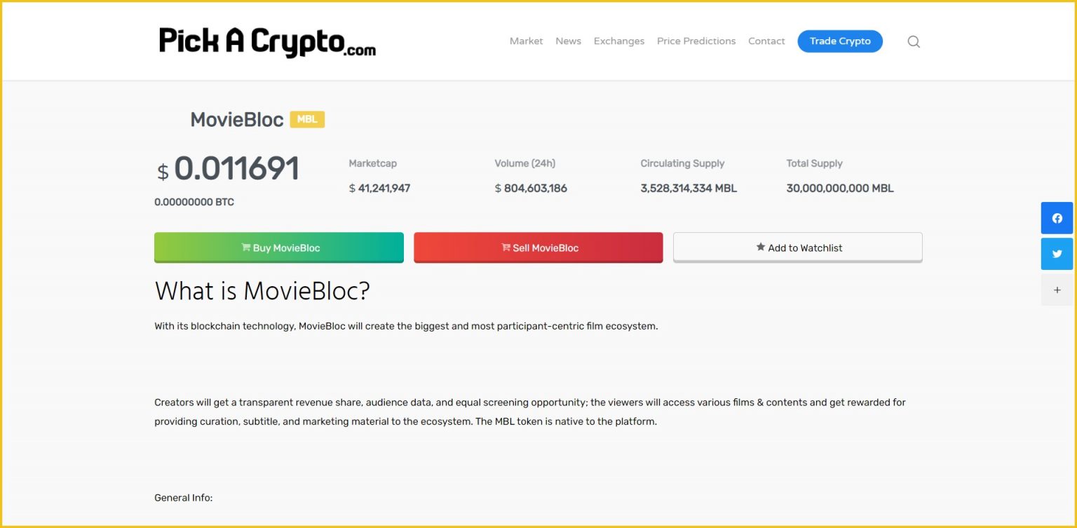Open the Market menu item
Screen dimensions: 1077x528
click(526, 41)
